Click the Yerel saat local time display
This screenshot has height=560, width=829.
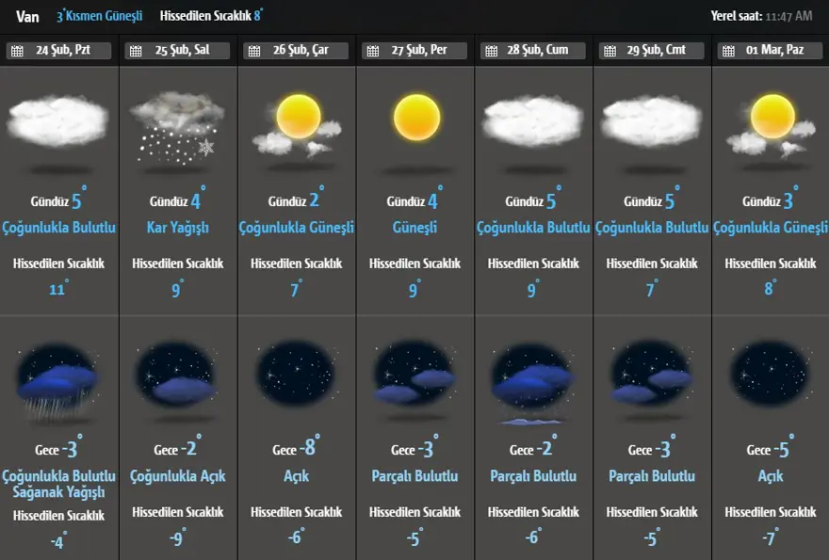(x=766, y=16)
